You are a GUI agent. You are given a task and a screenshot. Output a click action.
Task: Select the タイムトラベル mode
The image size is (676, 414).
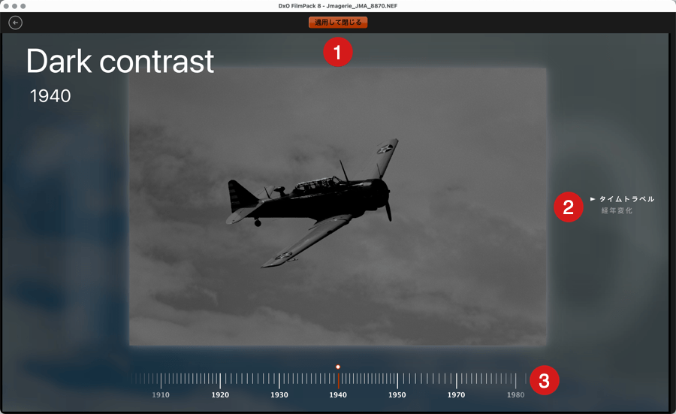[626, 199]
